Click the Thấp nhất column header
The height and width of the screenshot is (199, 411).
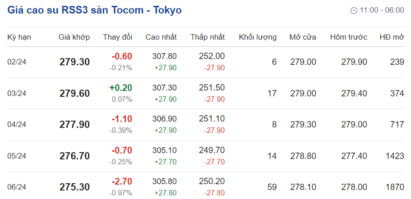208,37
